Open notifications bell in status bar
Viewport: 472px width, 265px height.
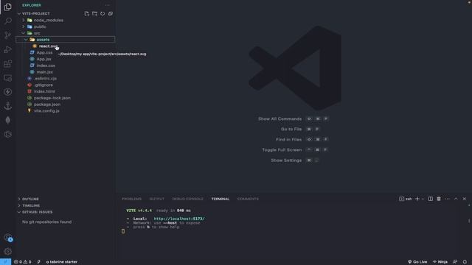tap(465, 262)
